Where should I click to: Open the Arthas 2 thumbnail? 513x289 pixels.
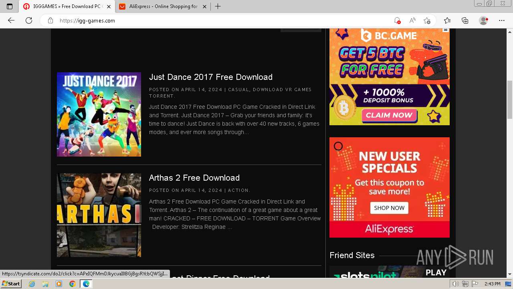(99, 215)
